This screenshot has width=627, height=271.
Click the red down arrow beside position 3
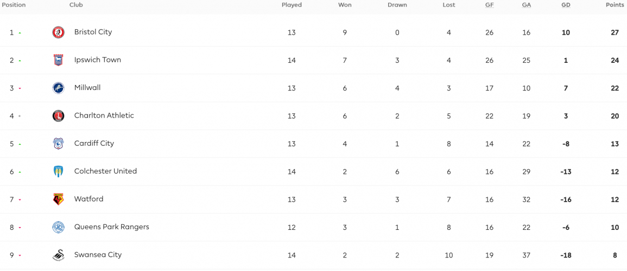pyautogui.click(x=20, y=88)
